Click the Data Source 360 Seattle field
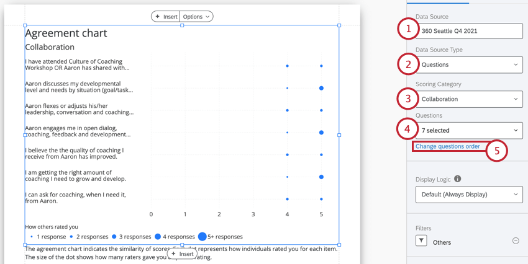The width and height of the screenshot is (528, 264). point(469,31)
